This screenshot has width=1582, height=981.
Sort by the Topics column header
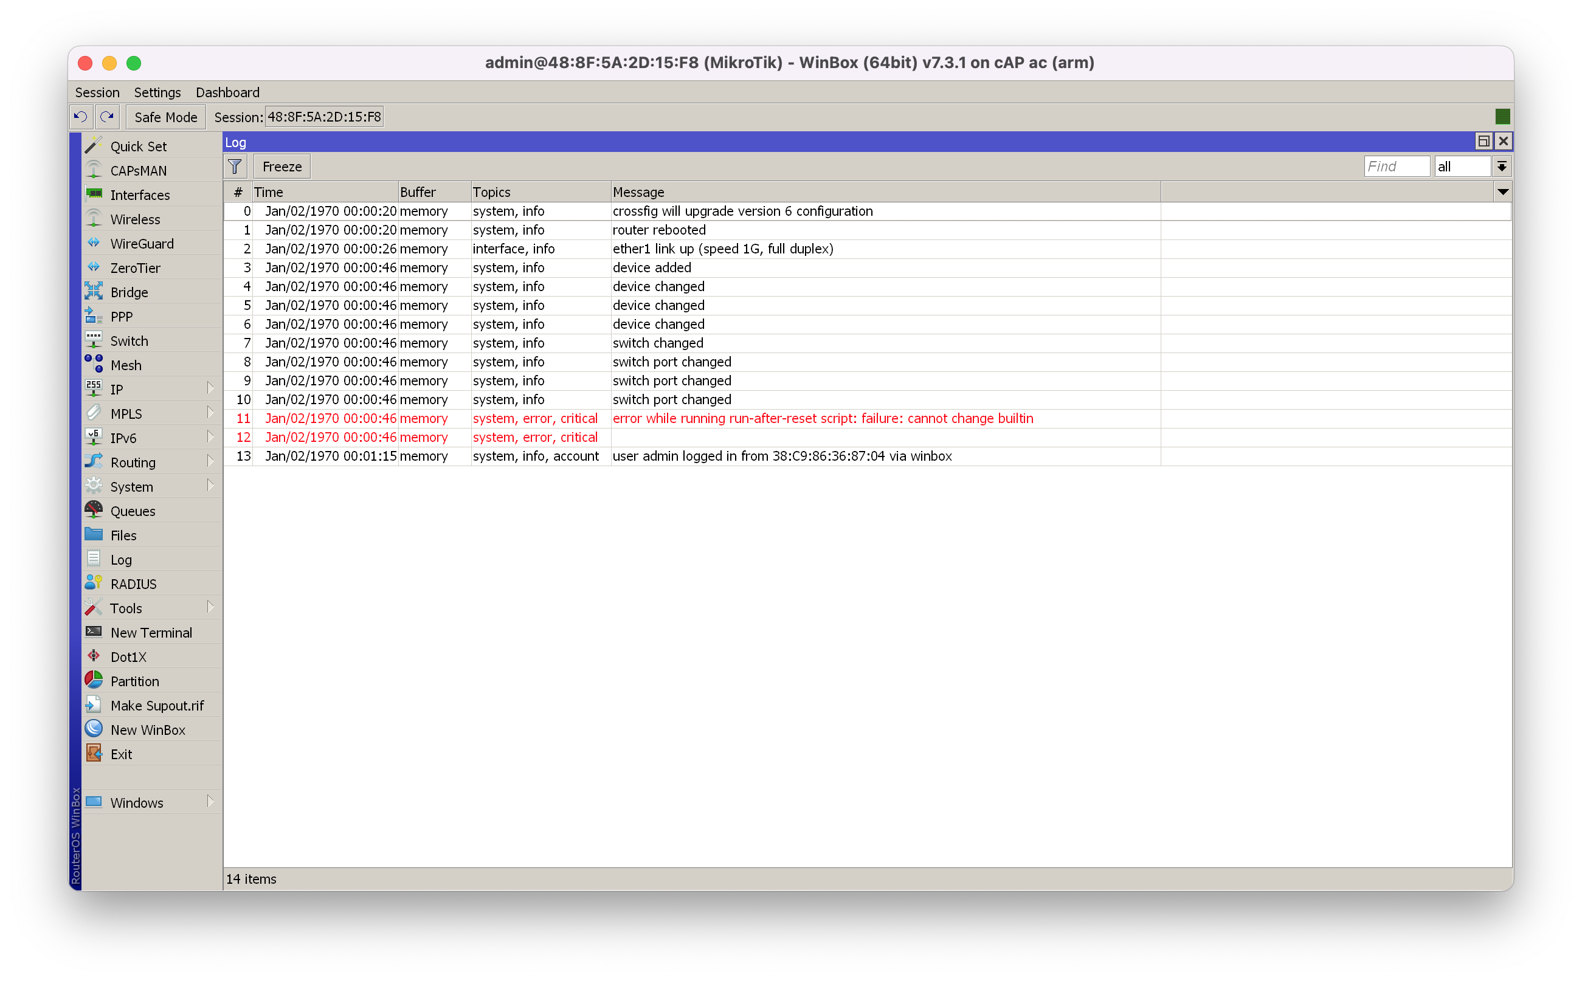(541, 192)
